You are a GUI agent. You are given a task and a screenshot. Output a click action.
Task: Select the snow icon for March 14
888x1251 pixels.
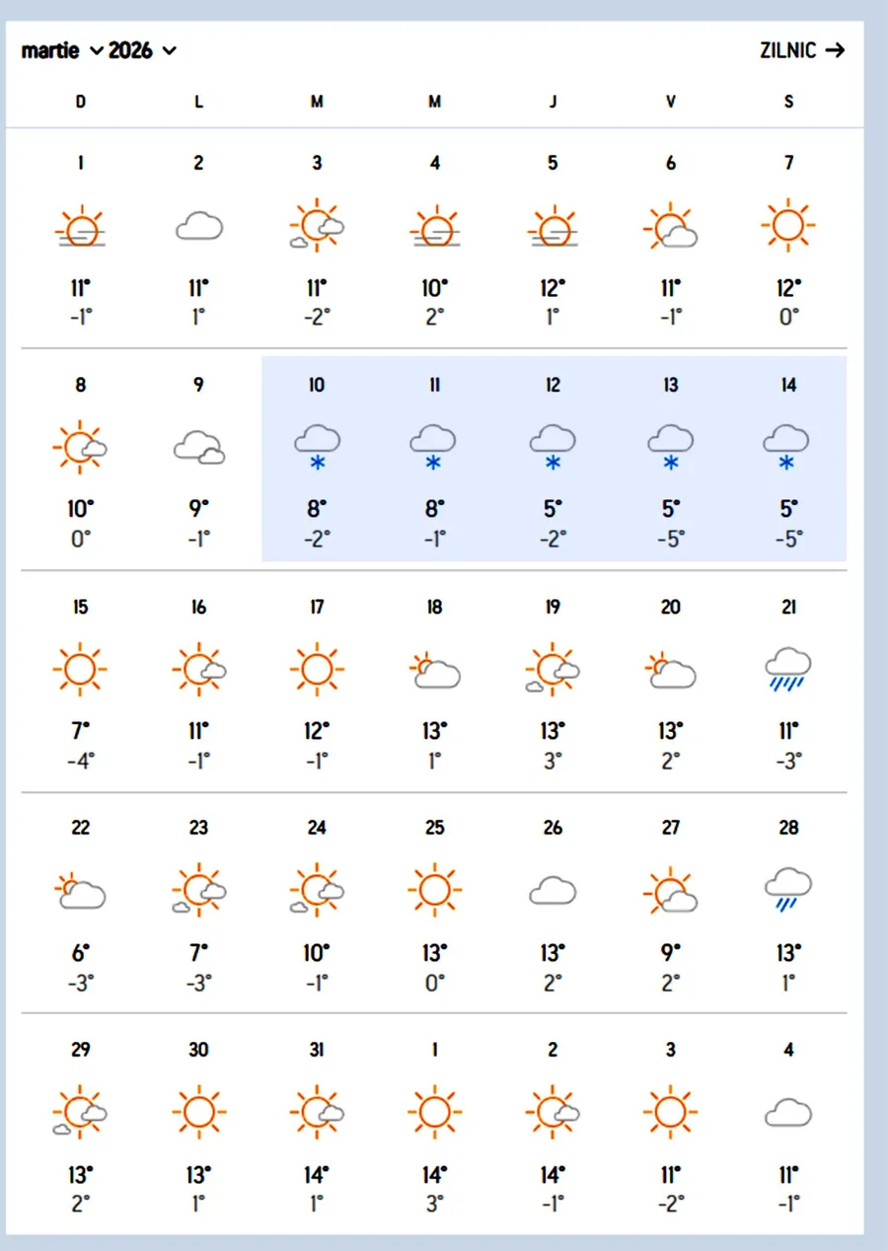pos(787,447)
